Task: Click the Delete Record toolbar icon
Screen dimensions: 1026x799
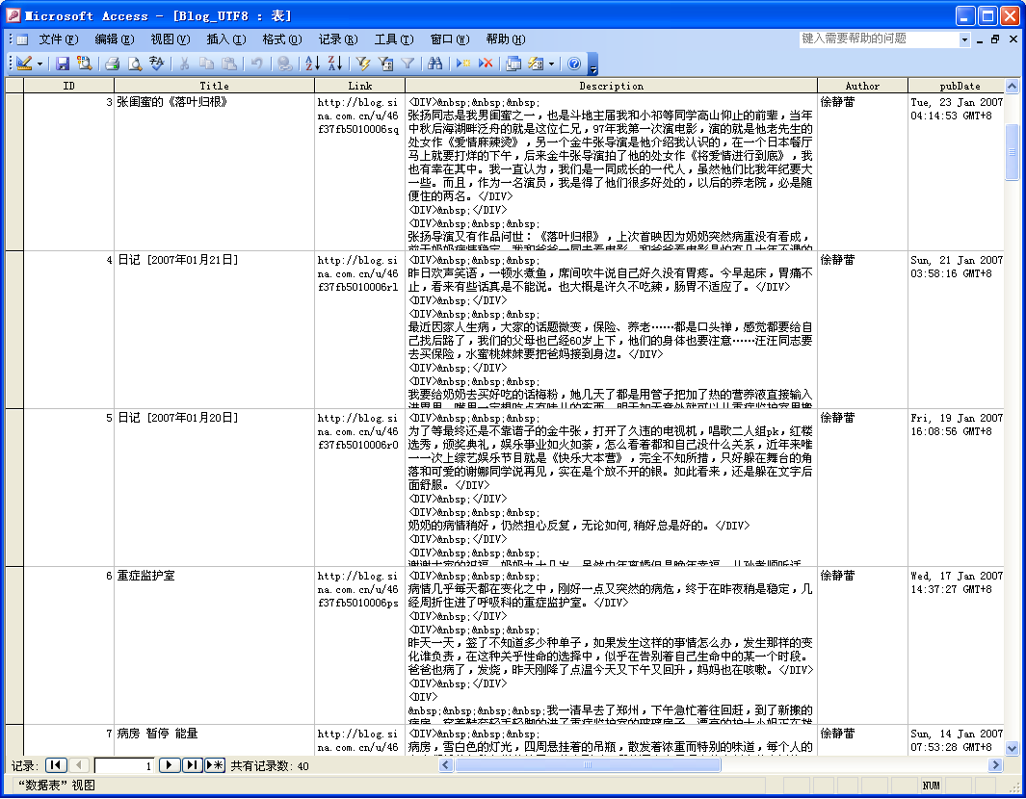Action: (x=486, y=64)
